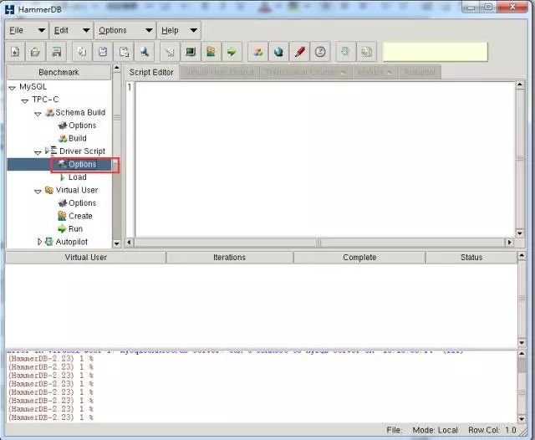Click the test Tcl code wand icon
The image size is (535, 440).
(170, 52)
